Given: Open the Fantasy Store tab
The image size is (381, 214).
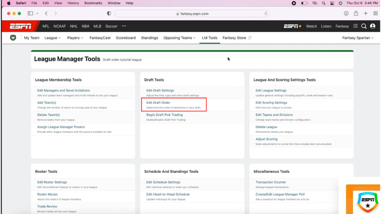Looking at the screenshot, I should pyautogui.click(x=234, y=38).
